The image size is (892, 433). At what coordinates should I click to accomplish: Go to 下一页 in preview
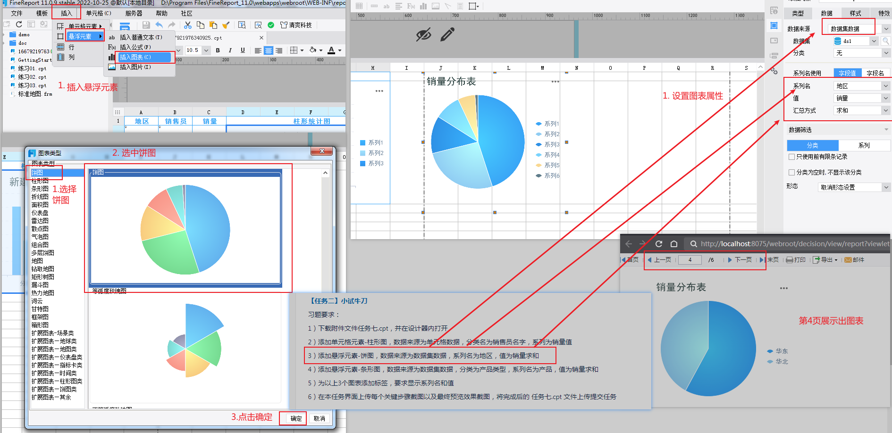tap(740, 260)
